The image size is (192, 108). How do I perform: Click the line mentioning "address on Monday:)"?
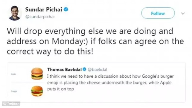click(95, 41)
